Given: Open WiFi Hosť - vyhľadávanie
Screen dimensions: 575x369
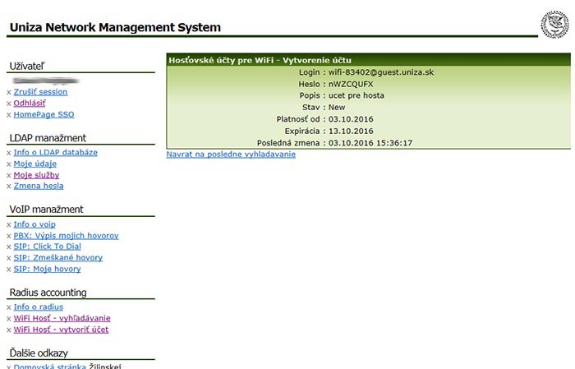Looking at the screenshot, I should [x=62, y=318].
